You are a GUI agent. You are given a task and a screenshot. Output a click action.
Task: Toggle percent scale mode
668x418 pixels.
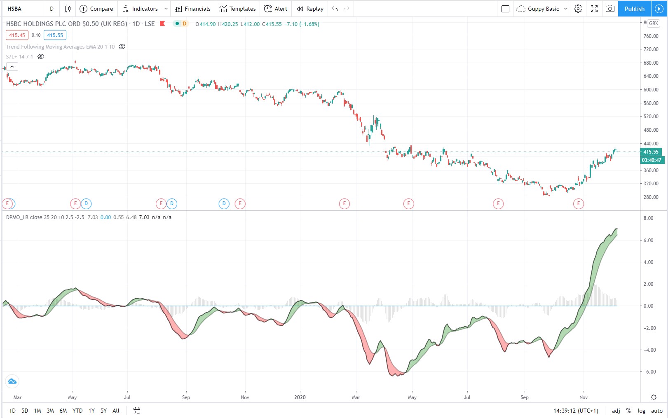pos(628,411)
